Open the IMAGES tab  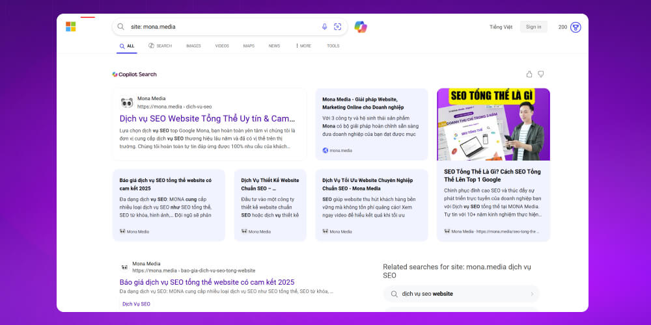[193, 46]
